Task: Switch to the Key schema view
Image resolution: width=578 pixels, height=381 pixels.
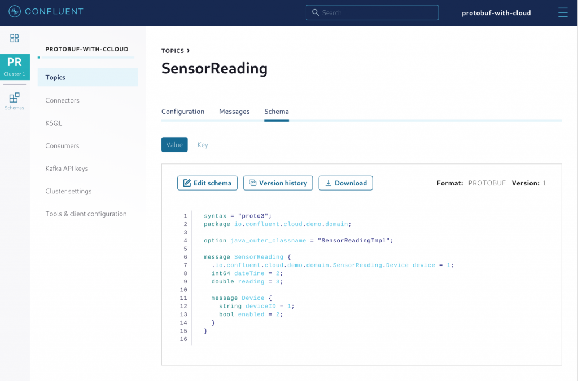Action: [203, 144]
